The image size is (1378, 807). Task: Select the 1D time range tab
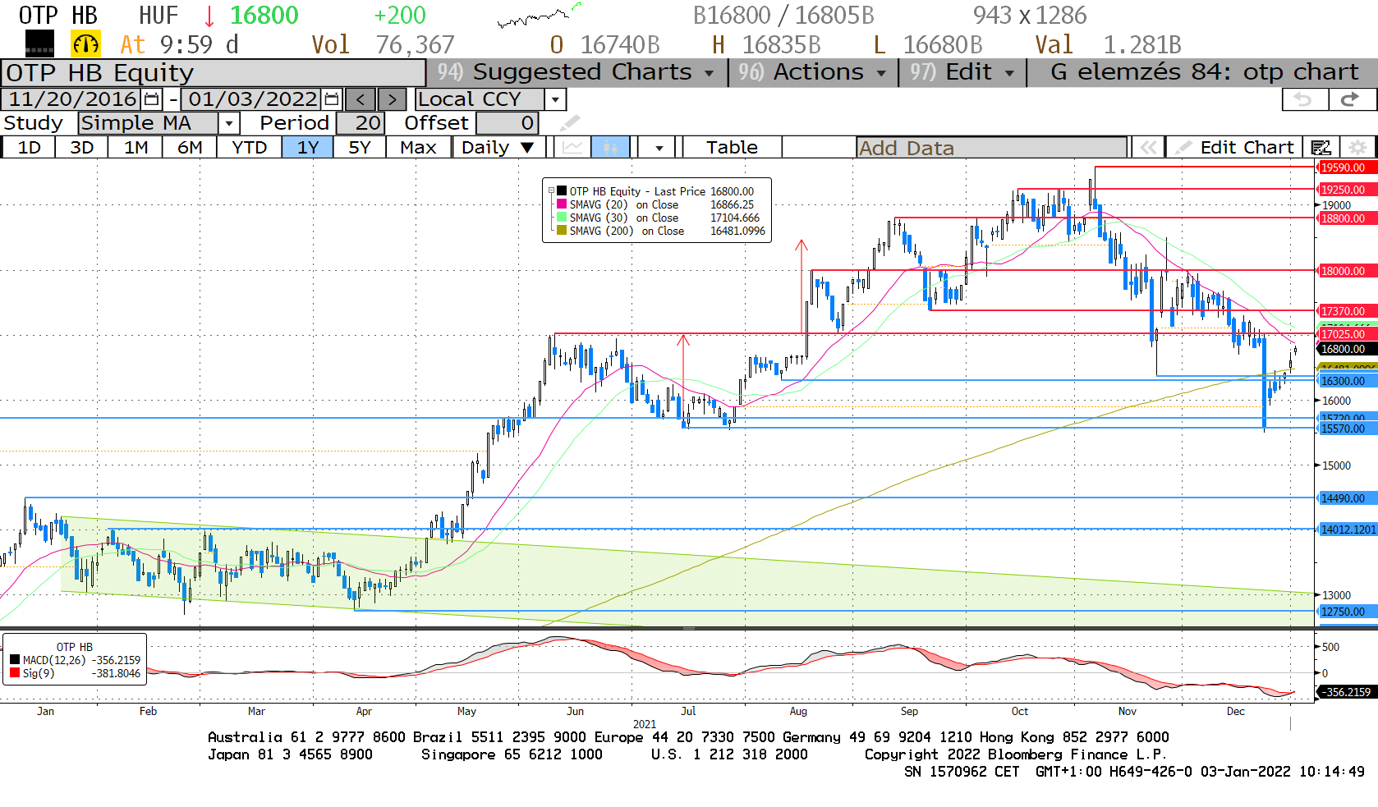[29, 148]
